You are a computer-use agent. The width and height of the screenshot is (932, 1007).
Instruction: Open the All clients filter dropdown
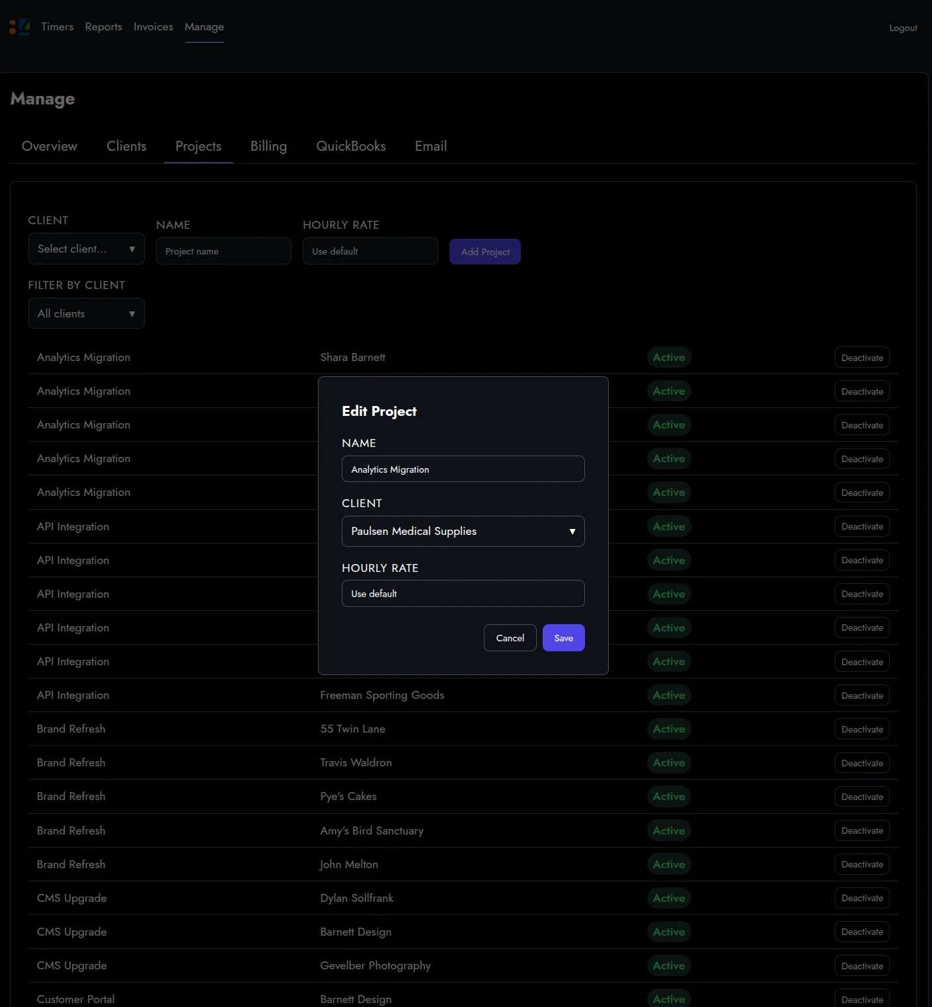pyautogui.click(x=86, y=314)
